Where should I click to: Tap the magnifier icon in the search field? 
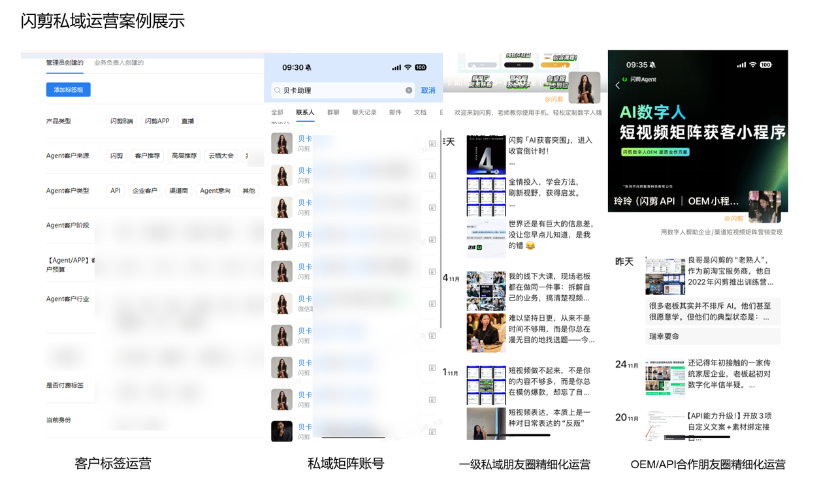[278, 90]
